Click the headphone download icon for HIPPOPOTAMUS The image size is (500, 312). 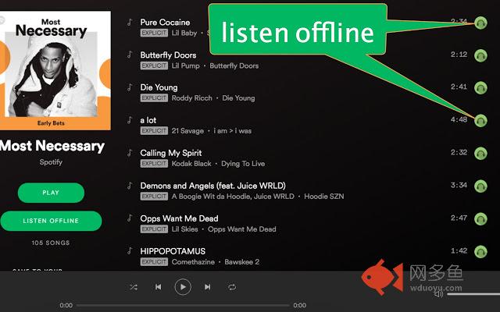click(x=480, y=252)
